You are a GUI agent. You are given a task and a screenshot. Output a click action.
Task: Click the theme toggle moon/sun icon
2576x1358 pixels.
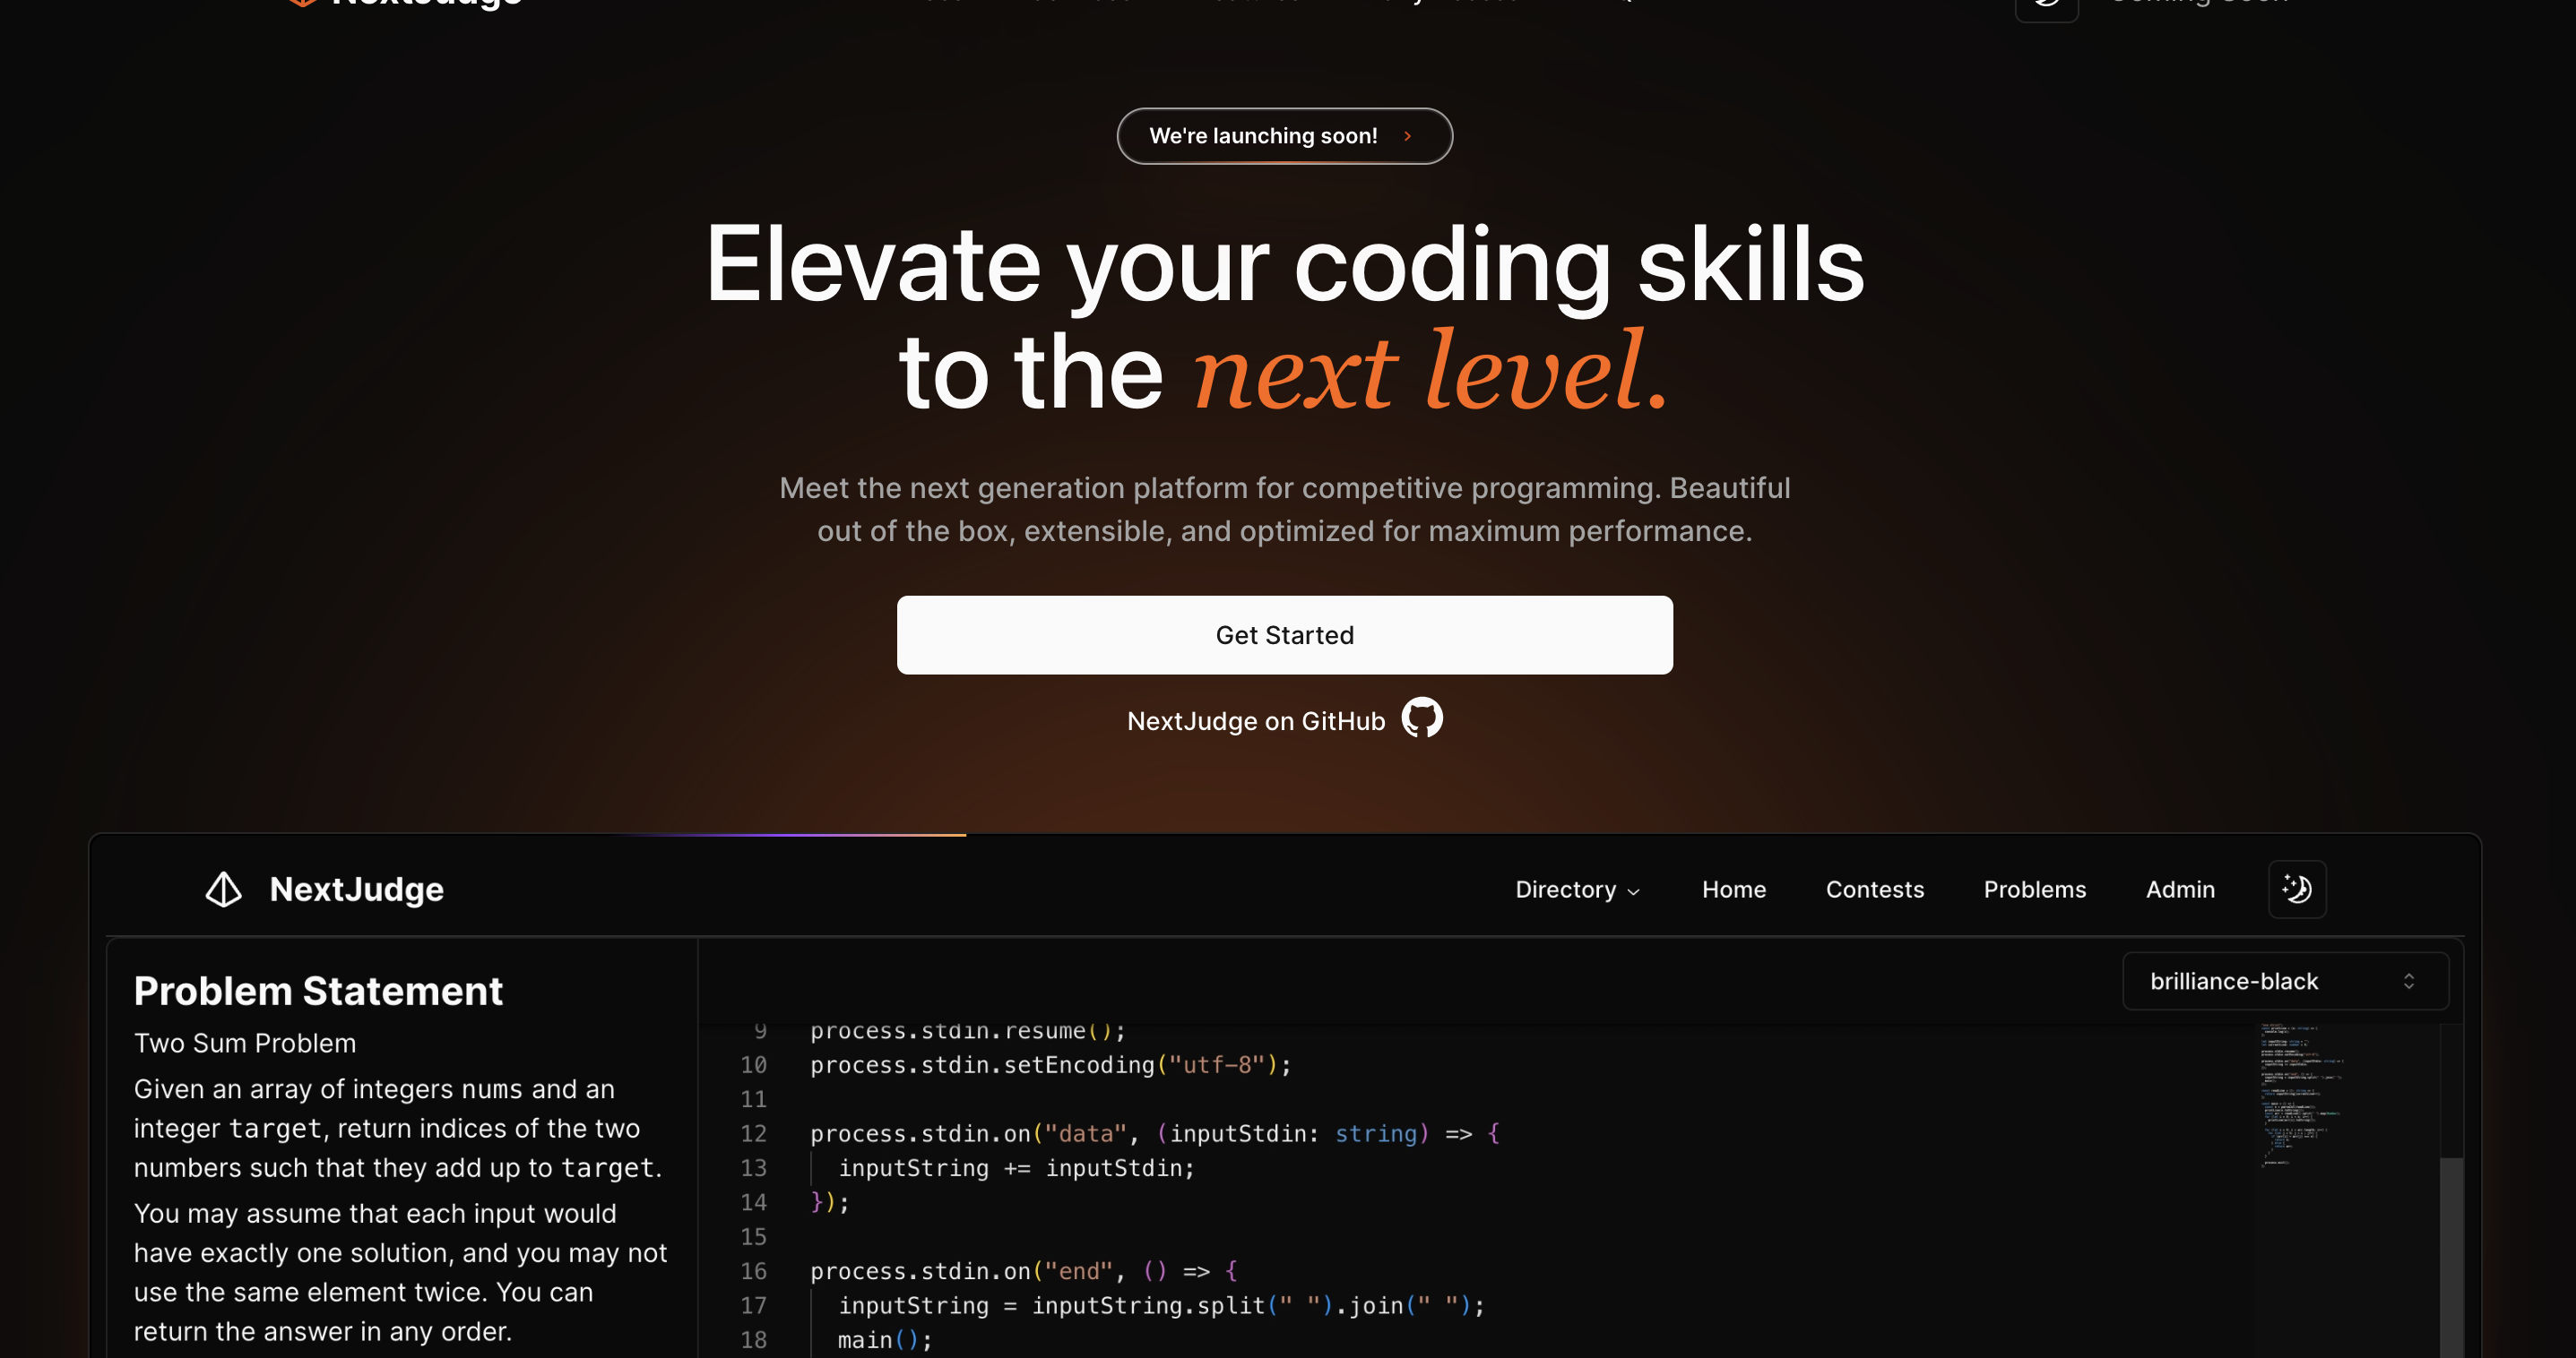pyautogui.click(x=2296, y=889)
